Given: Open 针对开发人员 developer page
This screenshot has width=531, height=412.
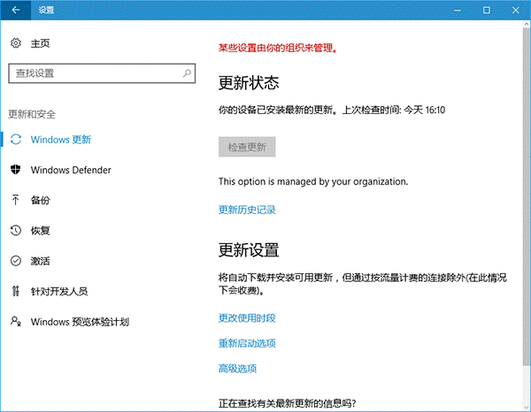Looking at the screenshot, I should coord(59,291).
